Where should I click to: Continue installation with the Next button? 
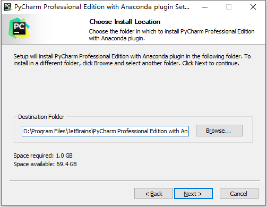pyautogui.click(x=193, y=194)
